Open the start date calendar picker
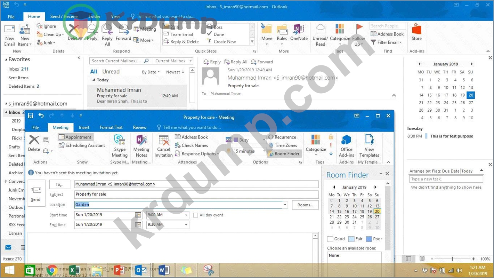This screenshot has height=278, width=494. 138,215
